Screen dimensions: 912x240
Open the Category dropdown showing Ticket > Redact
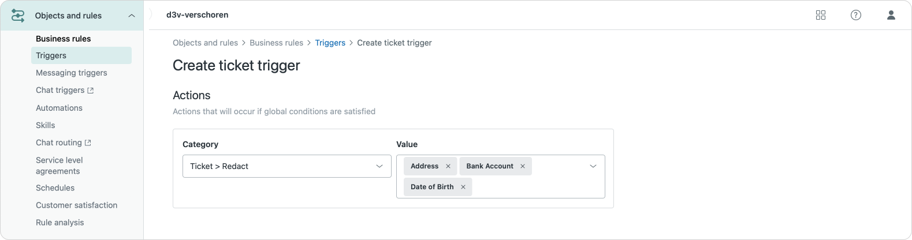[x=286, y=166]
